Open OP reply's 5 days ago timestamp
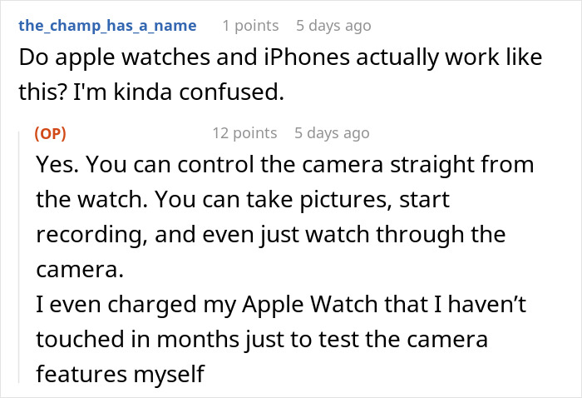 coord(331,133)
